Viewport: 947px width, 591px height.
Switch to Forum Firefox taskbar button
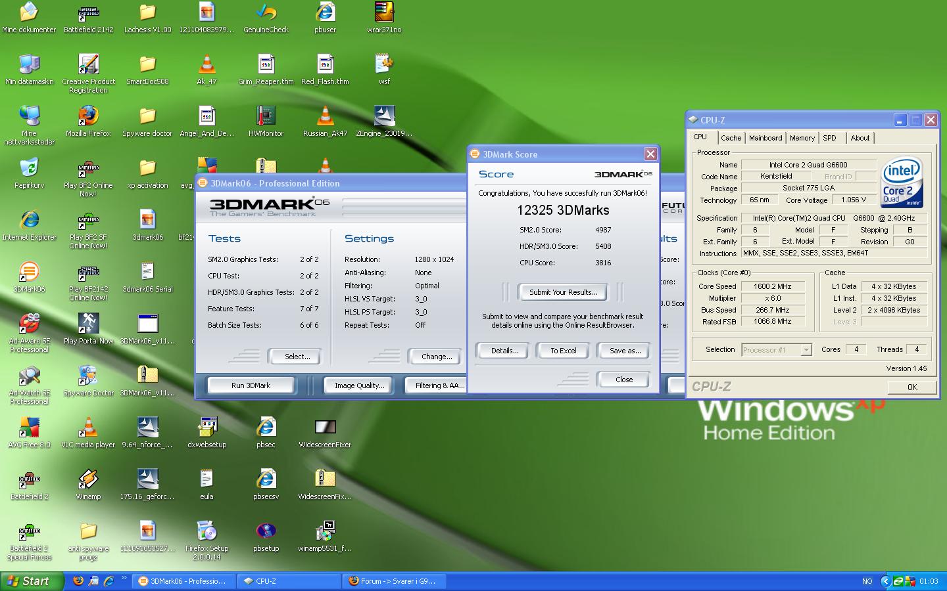click(x=395, y=581)
